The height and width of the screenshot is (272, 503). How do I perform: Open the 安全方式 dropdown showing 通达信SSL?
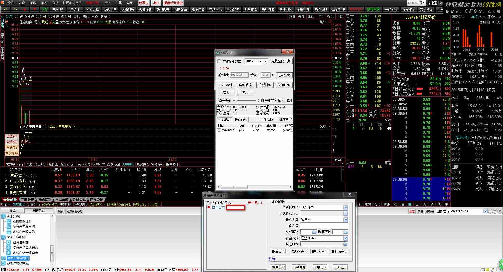pyautogui.click(x=346, y=238)
